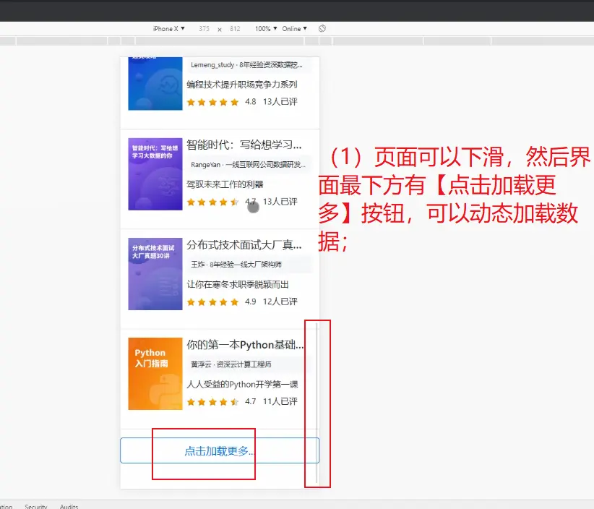Click the author line 黄浮云 · 资深云计算工程师
594x509 pixels.
pos(231,364)
